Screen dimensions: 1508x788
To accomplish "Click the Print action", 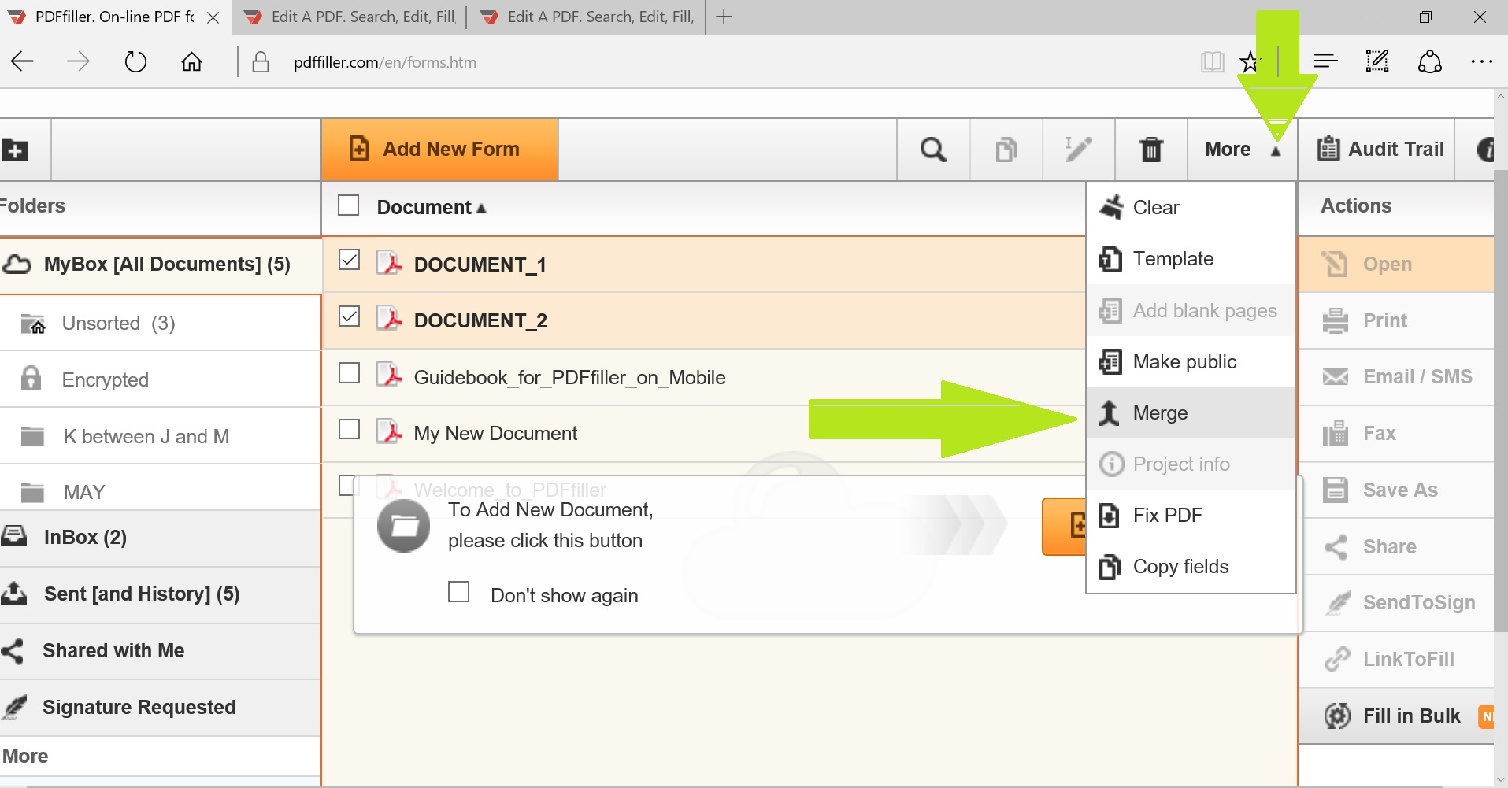I will 1395,321.
